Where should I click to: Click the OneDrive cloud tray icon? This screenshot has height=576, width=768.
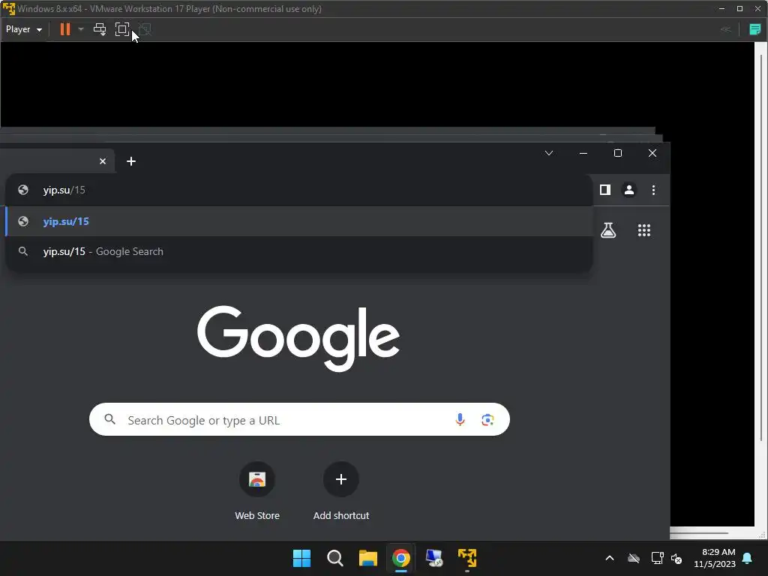click(634, 558)
